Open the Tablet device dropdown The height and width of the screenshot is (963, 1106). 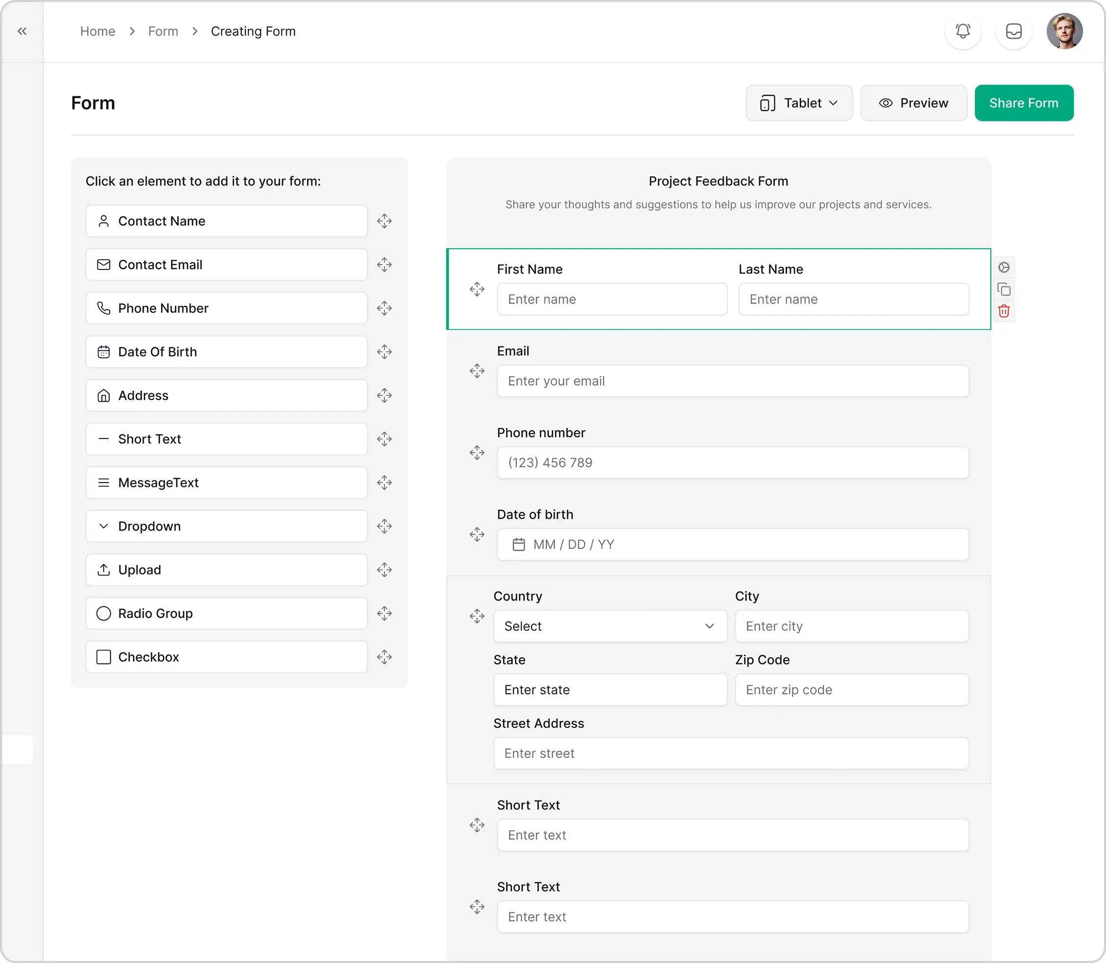[x=799, y=103]
